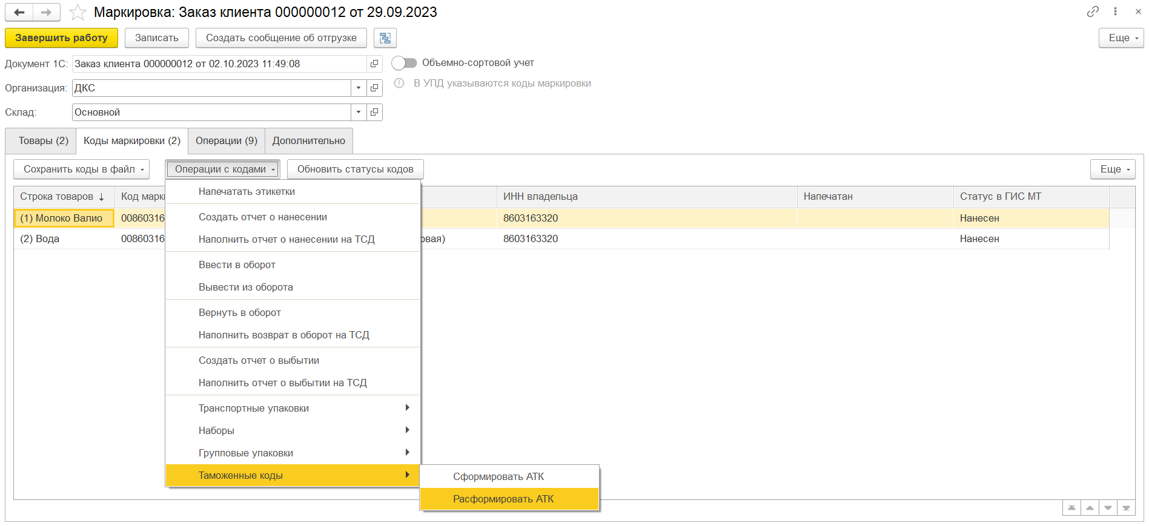Click Обновить статусы кодов button
The height and width of the screenshot is (526, 1149).
[x=356, y=169]
